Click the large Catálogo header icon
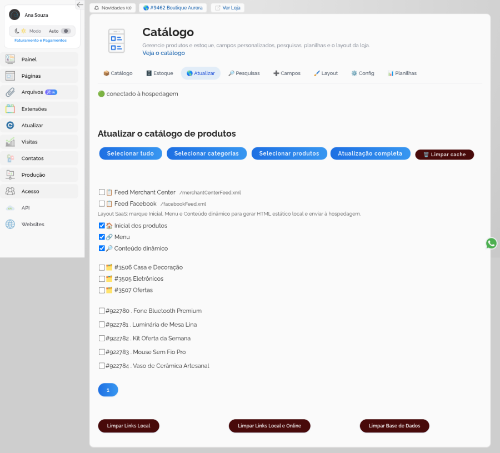Image resolution: width=500 pixels, height=453 pixels. point(117,41)
